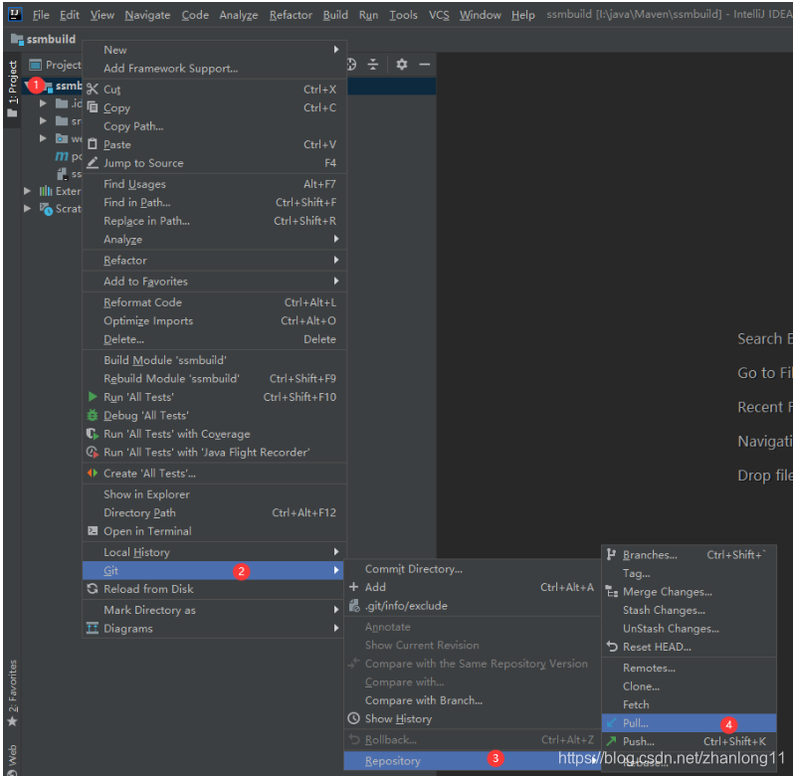Click the Merge Changes icon
This screenshot has height=777, width=794.
pyautogui.click(x=612, y=591)
